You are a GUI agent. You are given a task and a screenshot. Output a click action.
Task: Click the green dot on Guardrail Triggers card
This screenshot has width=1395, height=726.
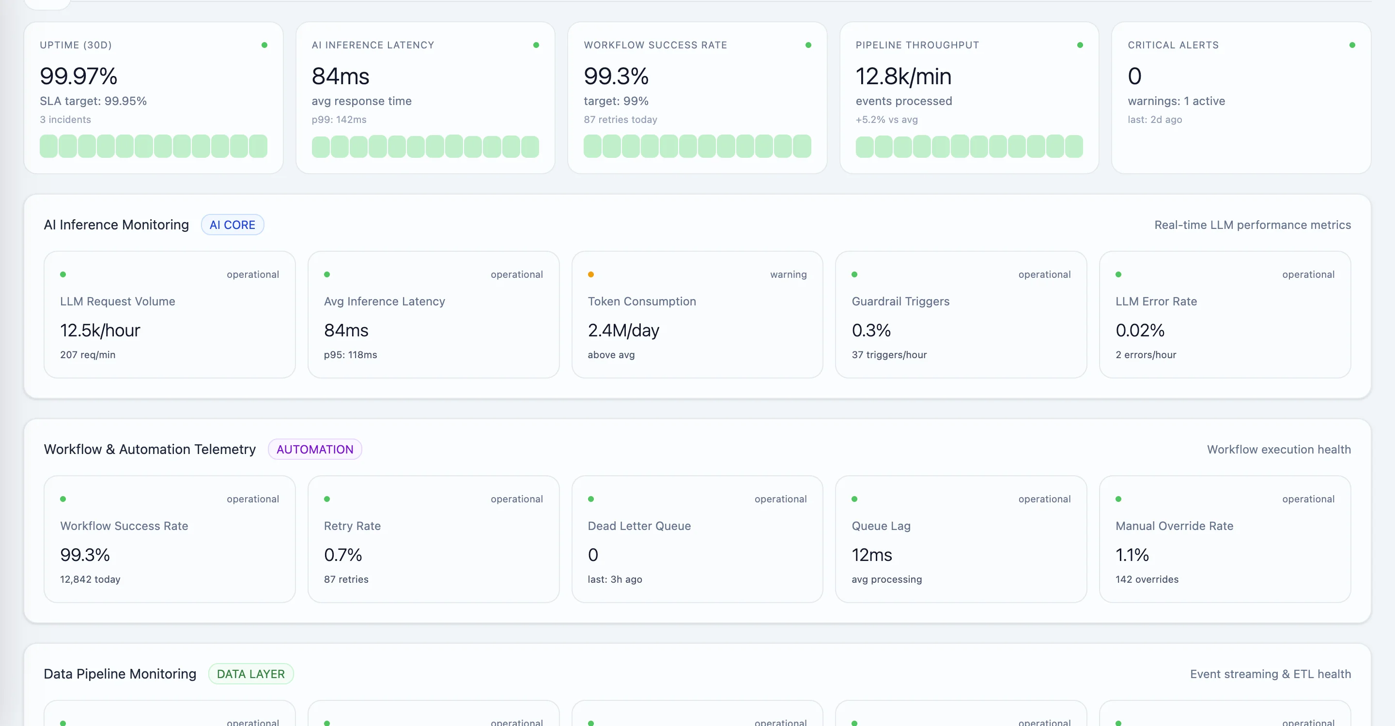854,274
